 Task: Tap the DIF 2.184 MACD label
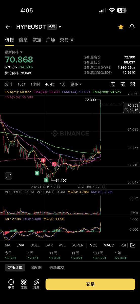click(13, 219)
